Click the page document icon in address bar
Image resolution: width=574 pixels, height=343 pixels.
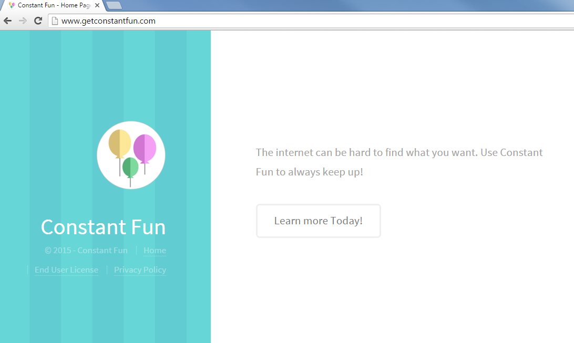coord(54,20)
